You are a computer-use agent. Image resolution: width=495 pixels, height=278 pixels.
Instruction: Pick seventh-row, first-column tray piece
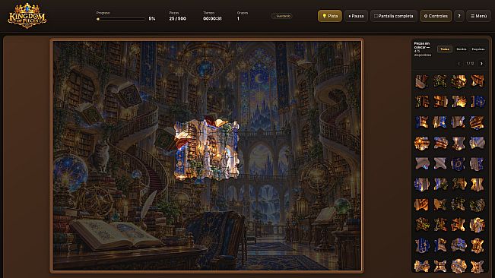422,204
